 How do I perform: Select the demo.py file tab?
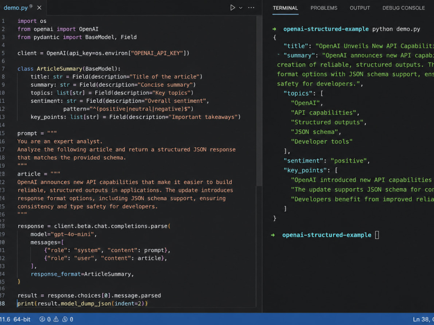pos(16,8)
